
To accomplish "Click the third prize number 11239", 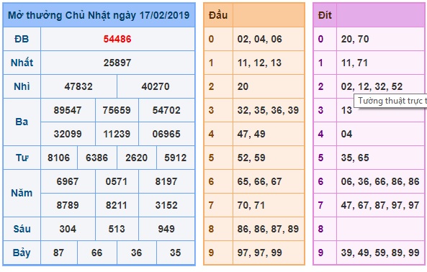I will (x=117, y=134).
